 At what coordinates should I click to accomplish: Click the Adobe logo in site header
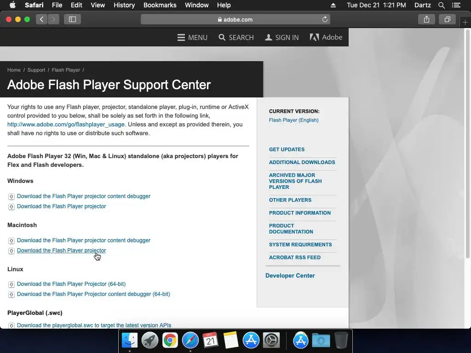coord(326,37)
